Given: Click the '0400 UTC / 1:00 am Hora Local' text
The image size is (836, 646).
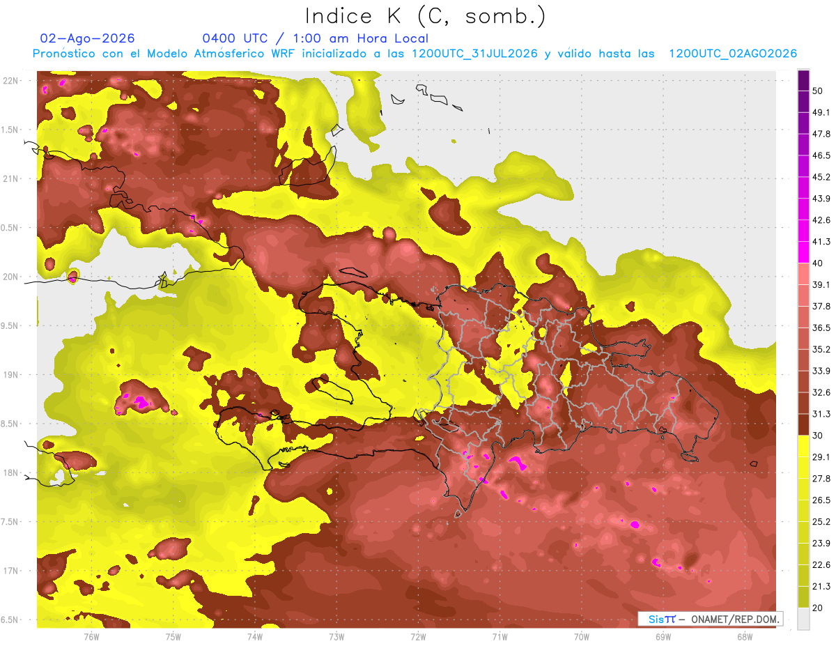Looking at the screenshot, I should click(x=316, y=38).
